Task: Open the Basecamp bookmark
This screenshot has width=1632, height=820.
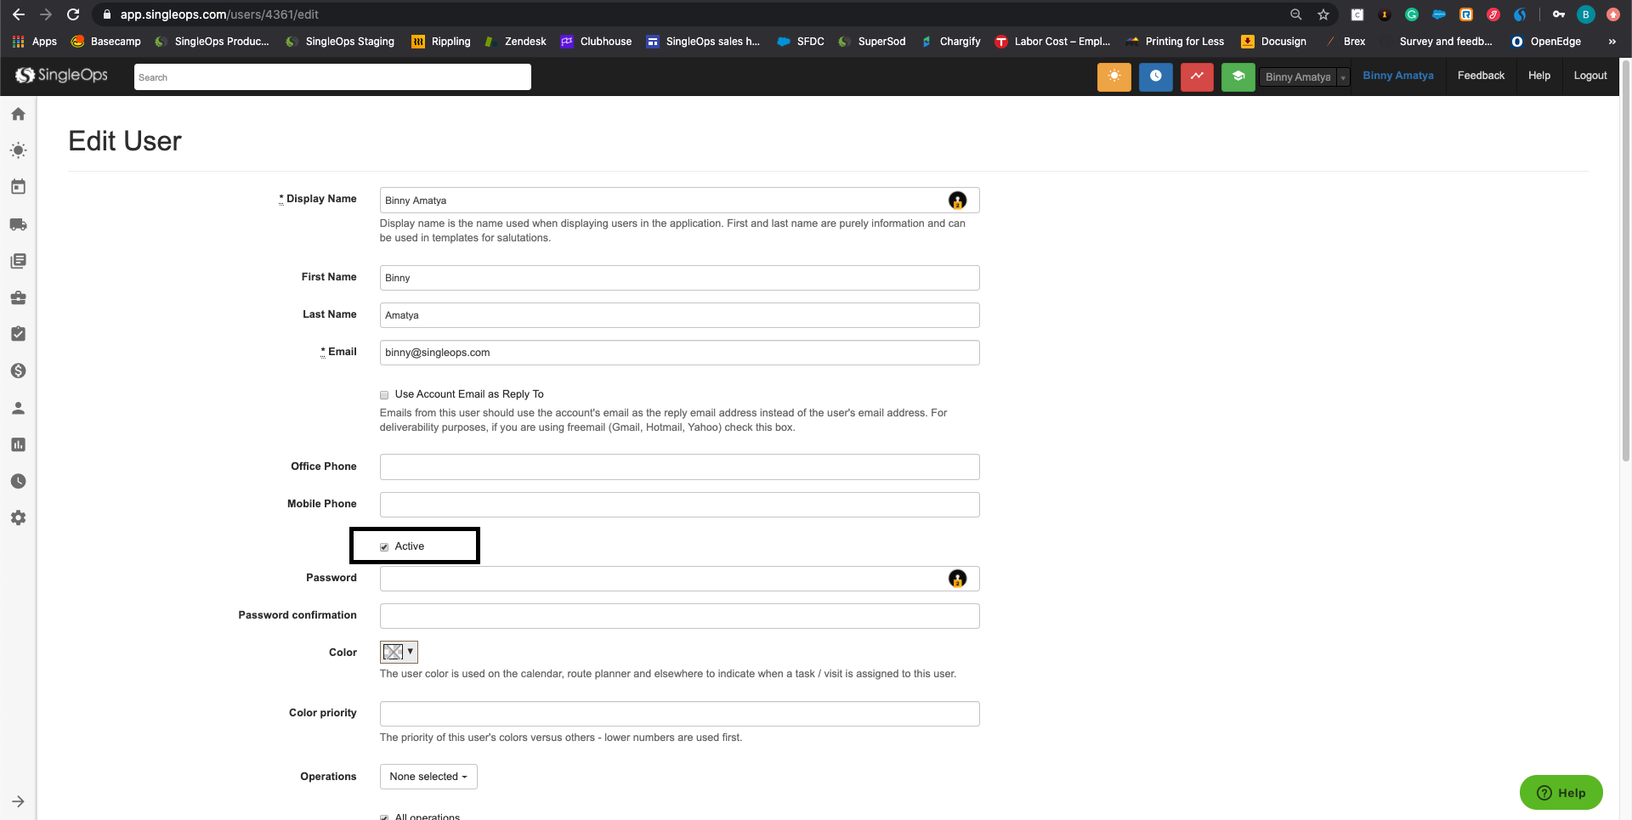Action: coord(106,42)
